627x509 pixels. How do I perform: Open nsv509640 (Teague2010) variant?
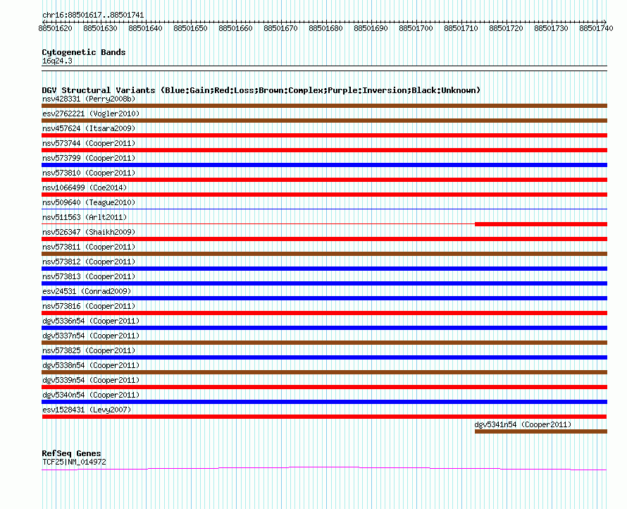tap(89, 202)
